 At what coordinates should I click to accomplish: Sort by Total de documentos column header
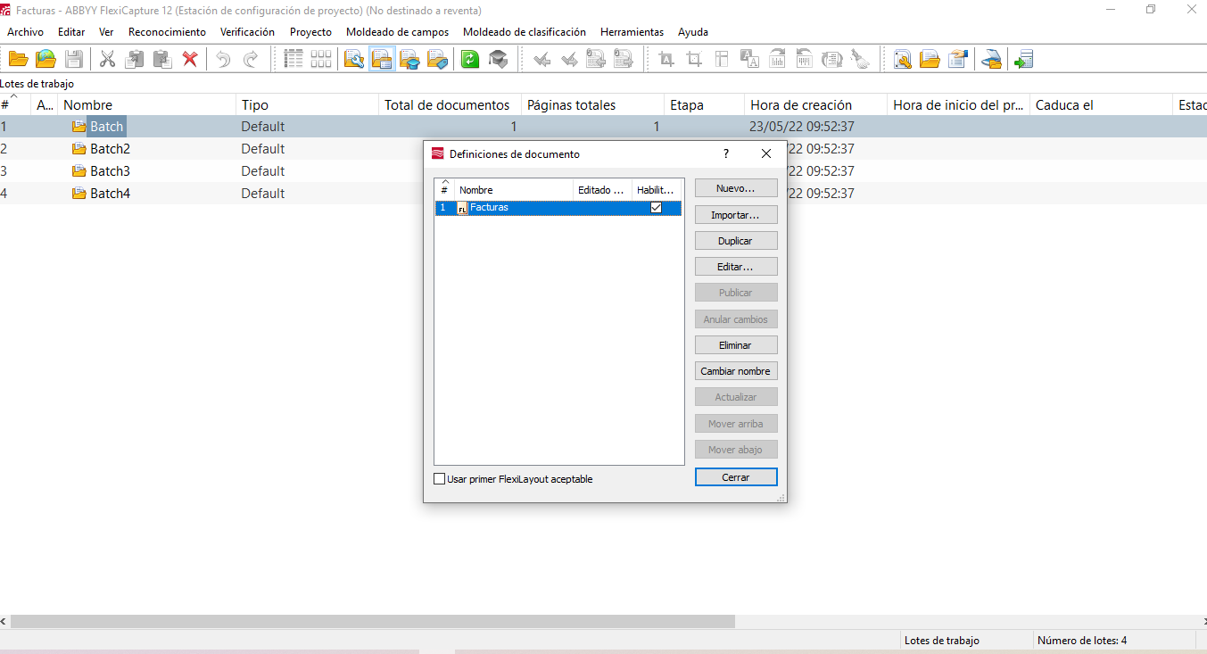coord(450,105)
